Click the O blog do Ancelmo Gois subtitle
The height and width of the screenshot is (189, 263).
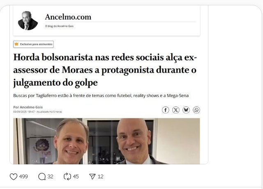pyautogui.click(x=59, y=26)
